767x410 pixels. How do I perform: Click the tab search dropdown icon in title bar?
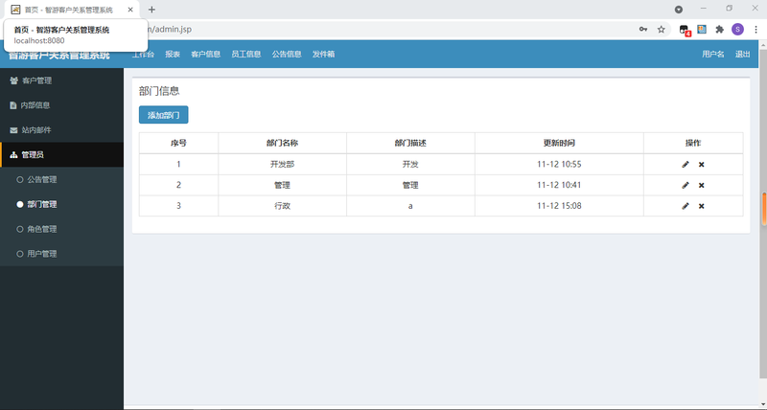679,10
